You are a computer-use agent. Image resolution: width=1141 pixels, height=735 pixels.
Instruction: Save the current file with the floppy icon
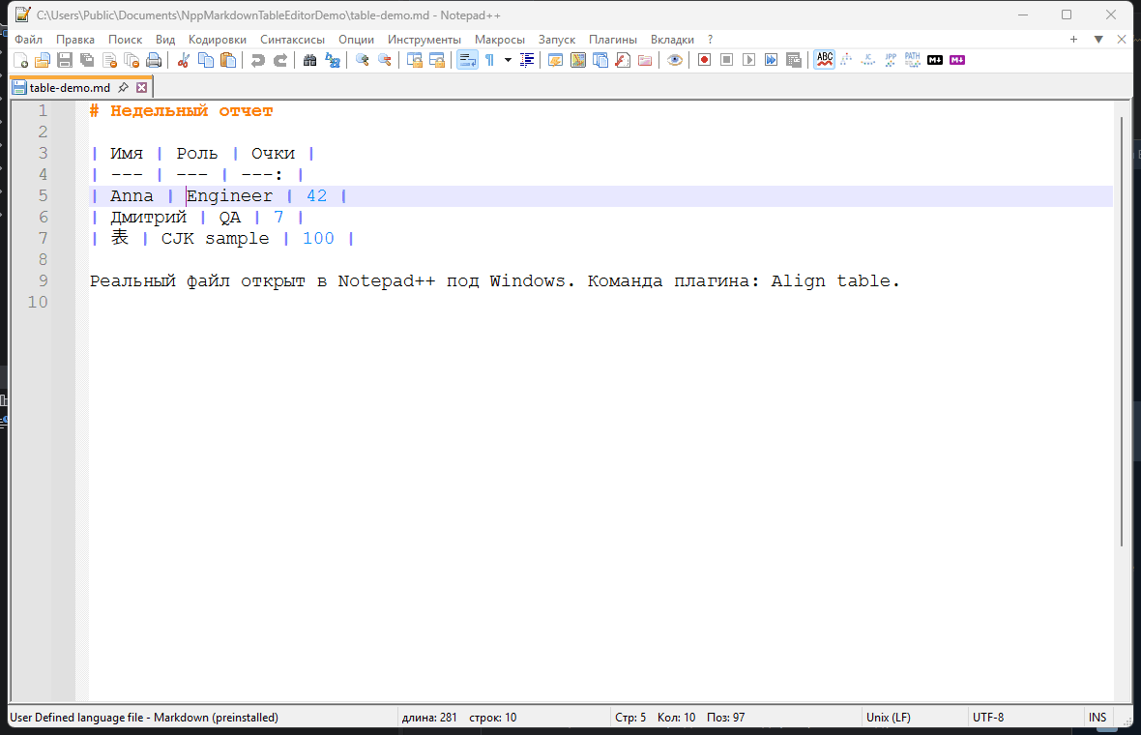pyautogui.click(x=65, y=60)
